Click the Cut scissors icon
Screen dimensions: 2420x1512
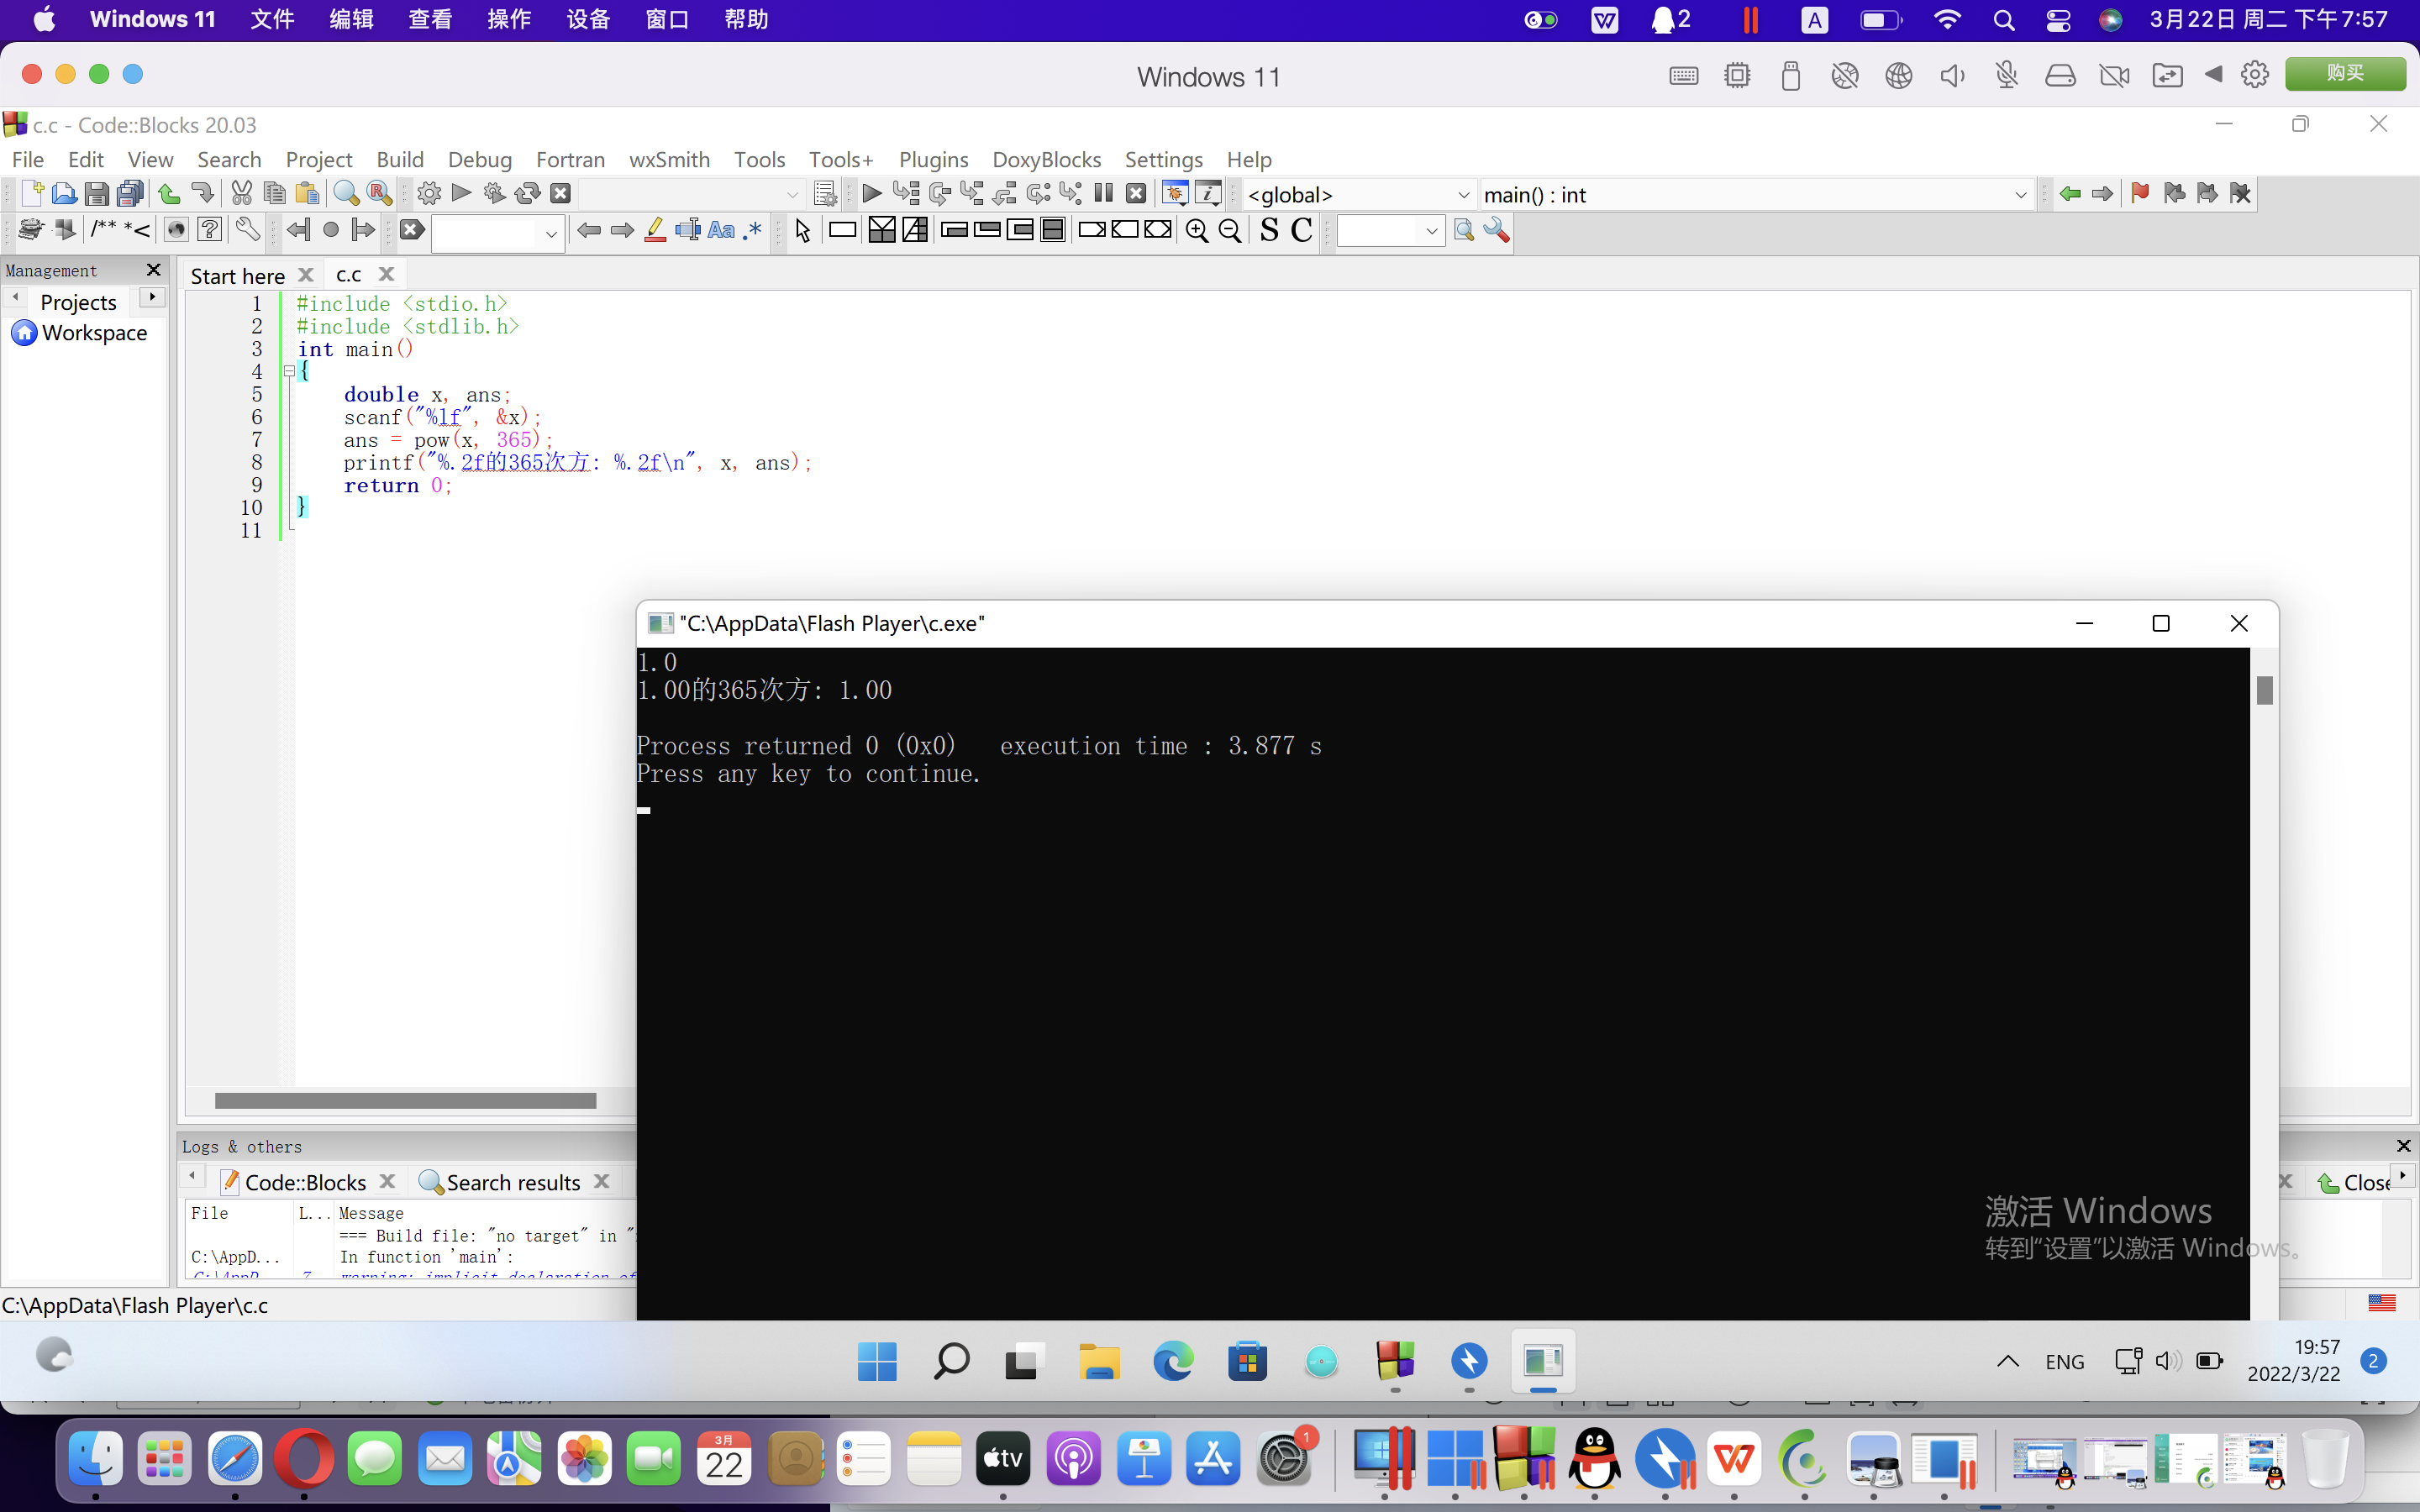coord(241,194)
